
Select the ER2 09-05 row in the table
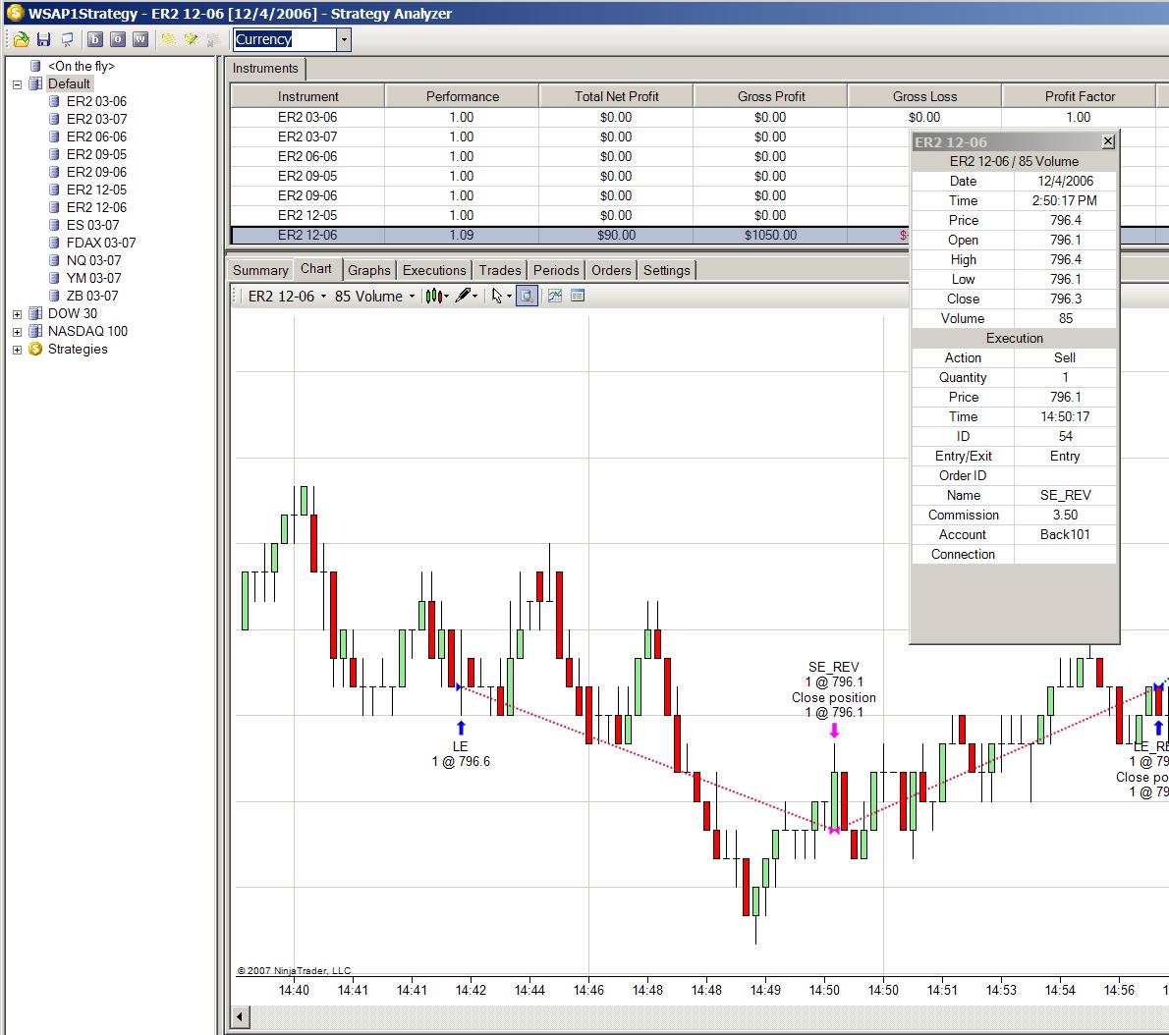click(571, 177)
